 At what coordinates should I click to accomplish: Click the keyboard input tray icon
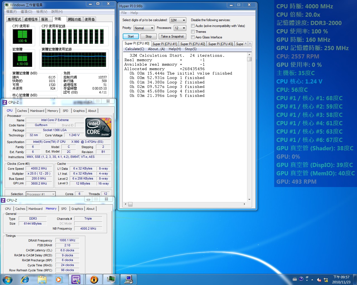click(295, 279)
